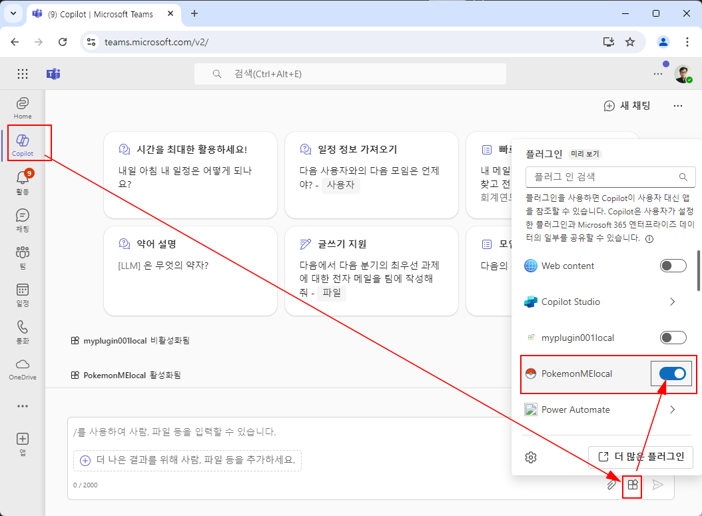
Task: Close the Copilot Microsoft Teams tab
Action: point(171,14)
